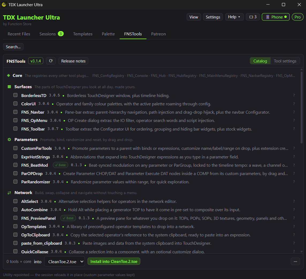Open help for FNS_BeatMod question mark
Viewport: 306px width, 279px height.
[294, 165]
